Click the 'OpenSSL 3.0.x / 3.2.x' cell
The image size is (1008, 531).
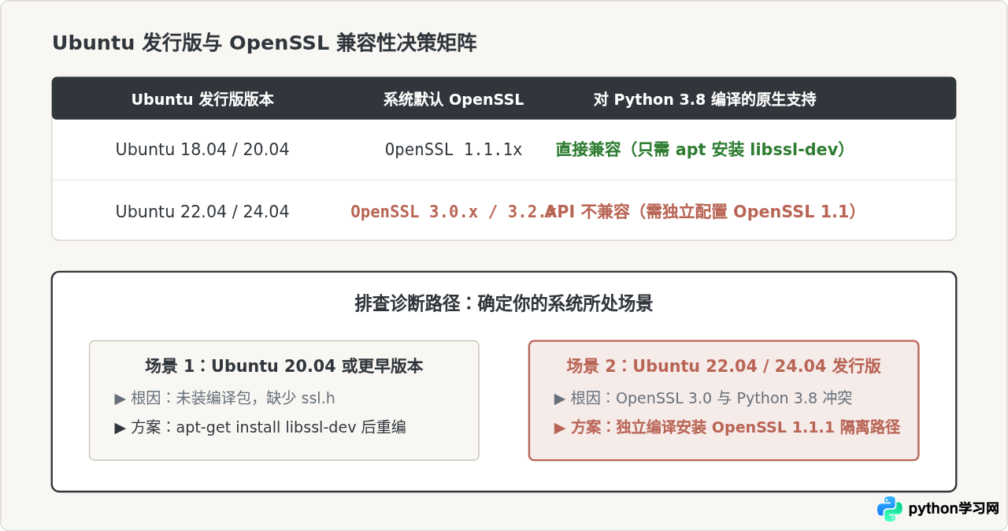pyautogui.click(x=454, y=212)
